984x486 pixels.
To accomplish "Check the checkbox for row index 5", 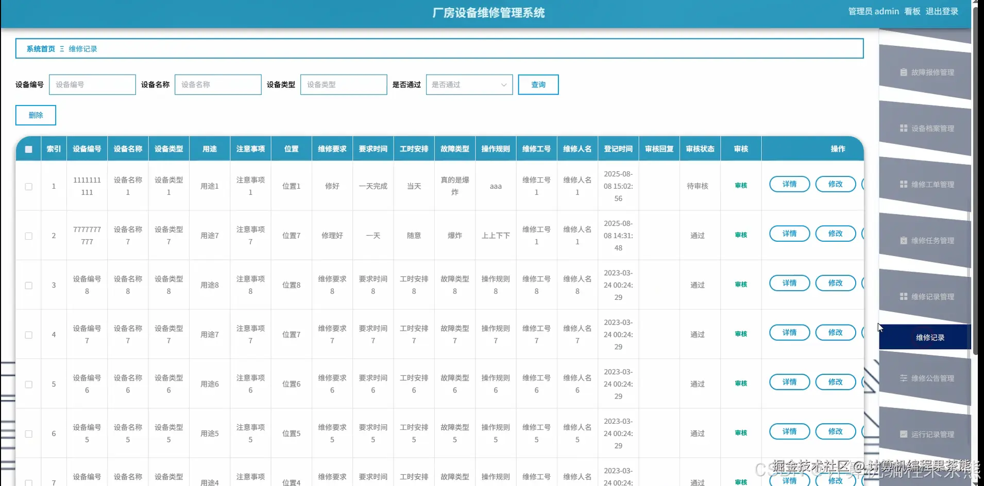I will click(x=29, y=384).
